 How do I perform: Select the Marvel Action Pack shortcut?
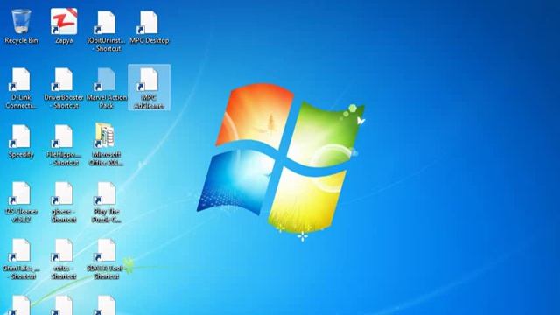pyautogui.click(x=107, y=87)
